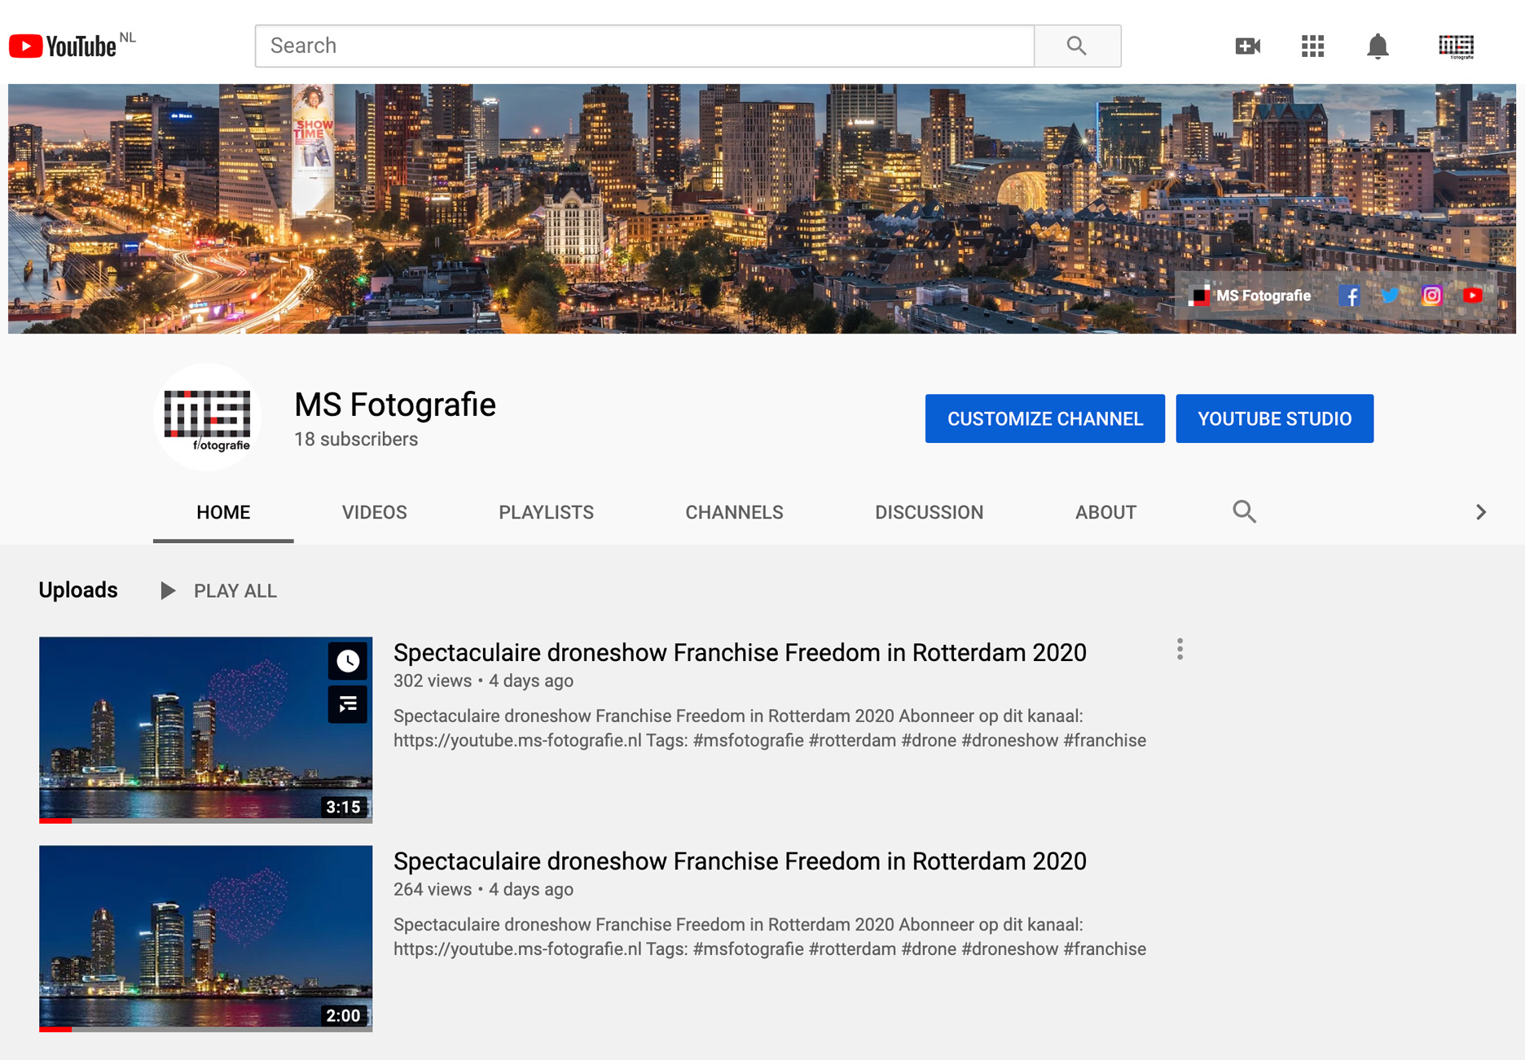Click the Facebook icon on the banner

(1349, 296)
